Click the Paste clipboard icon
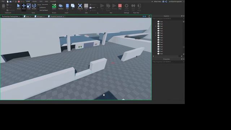231x130 pixels. (4, 6)
